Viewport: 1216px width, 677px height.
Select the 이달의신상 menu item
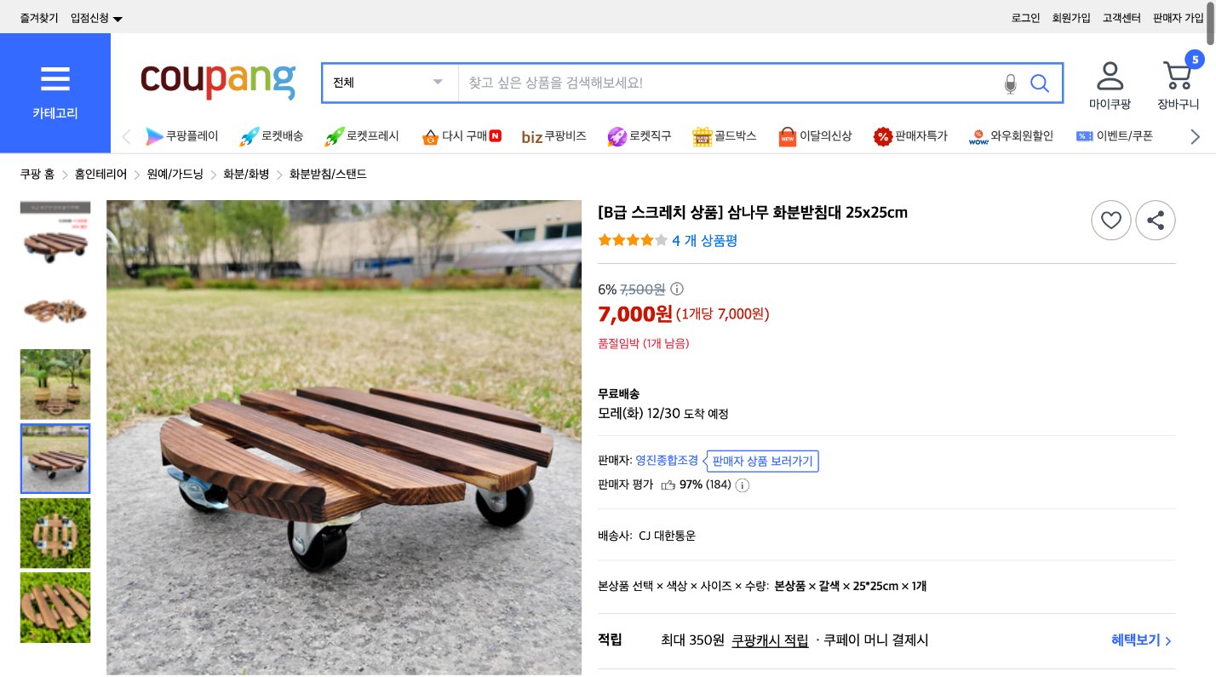coord(815,136)
